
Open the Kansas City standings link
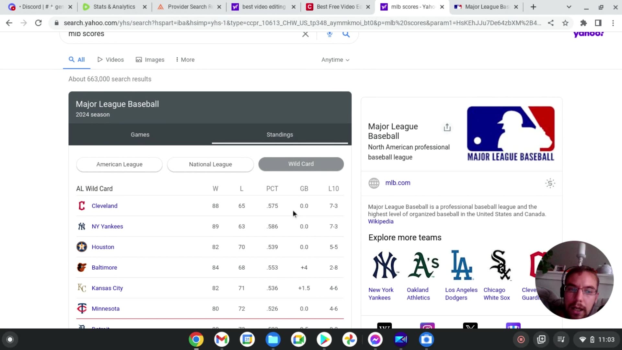pyautogui.click(x=107, y=288)
